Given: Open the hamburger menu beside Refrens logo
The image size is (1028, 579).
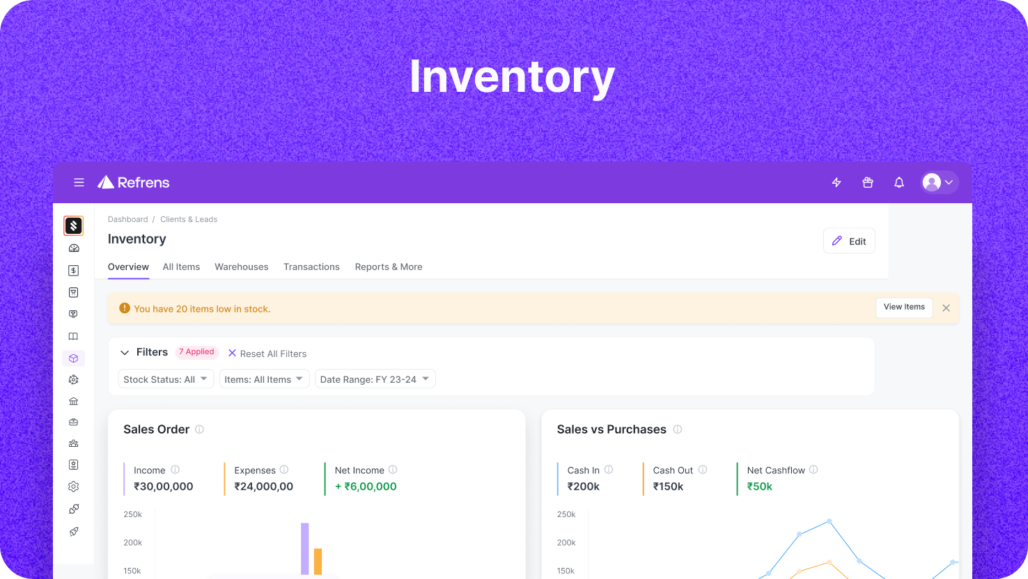Looking at the screenshot, I should (x=79, y=182).
